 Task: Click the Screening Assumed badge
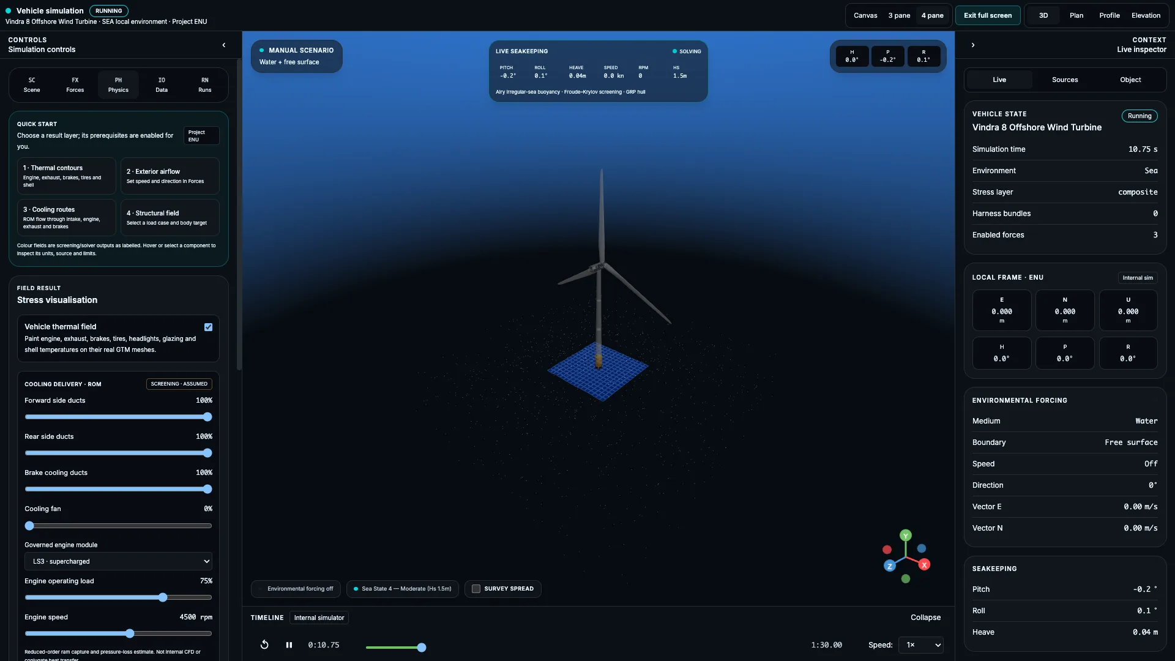pyautogui.click(x=179, y=384)
